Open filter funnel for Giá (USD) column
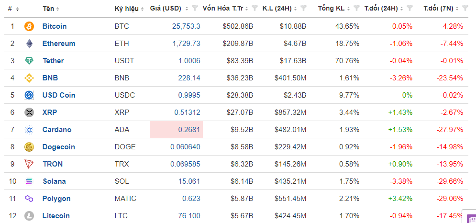The image size is (476, 223). coord(196,9)
